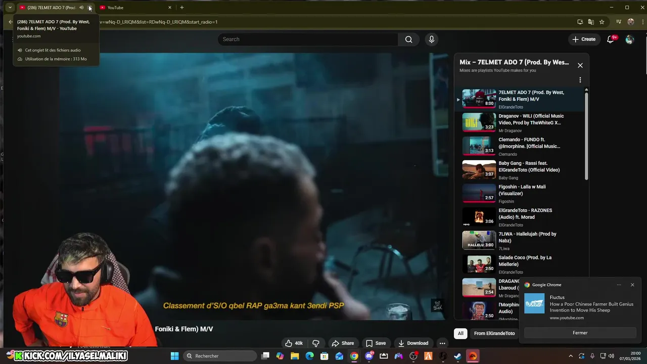Viewport: 647px width, 364px height.
Task: Click Fermer in the Chrome notification
Action: (580, 333)
